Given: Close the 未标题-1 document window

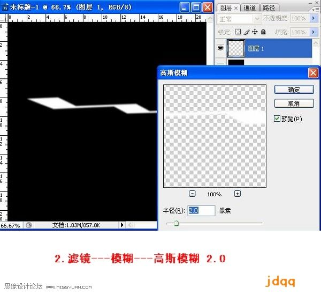Looking at the screenshot, I should click(208, 8).
